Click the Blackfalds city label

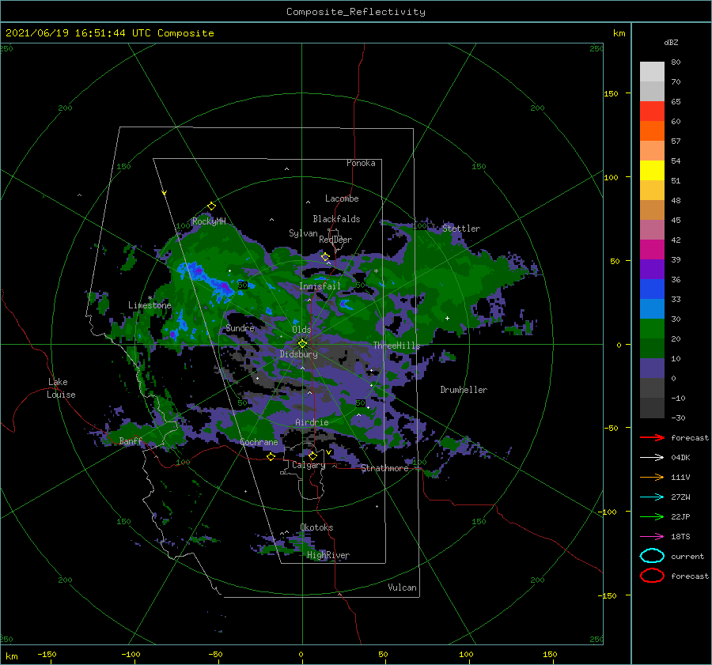click(x=336, y=219)
